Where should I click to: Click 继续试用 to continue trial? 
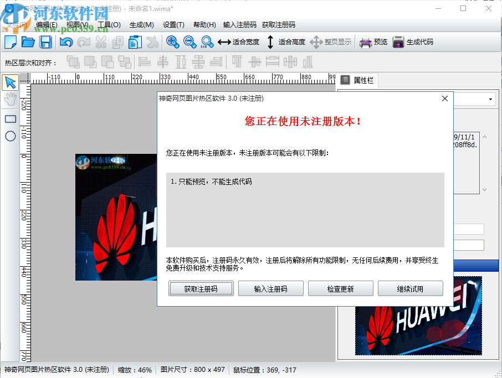coord(410,288)
